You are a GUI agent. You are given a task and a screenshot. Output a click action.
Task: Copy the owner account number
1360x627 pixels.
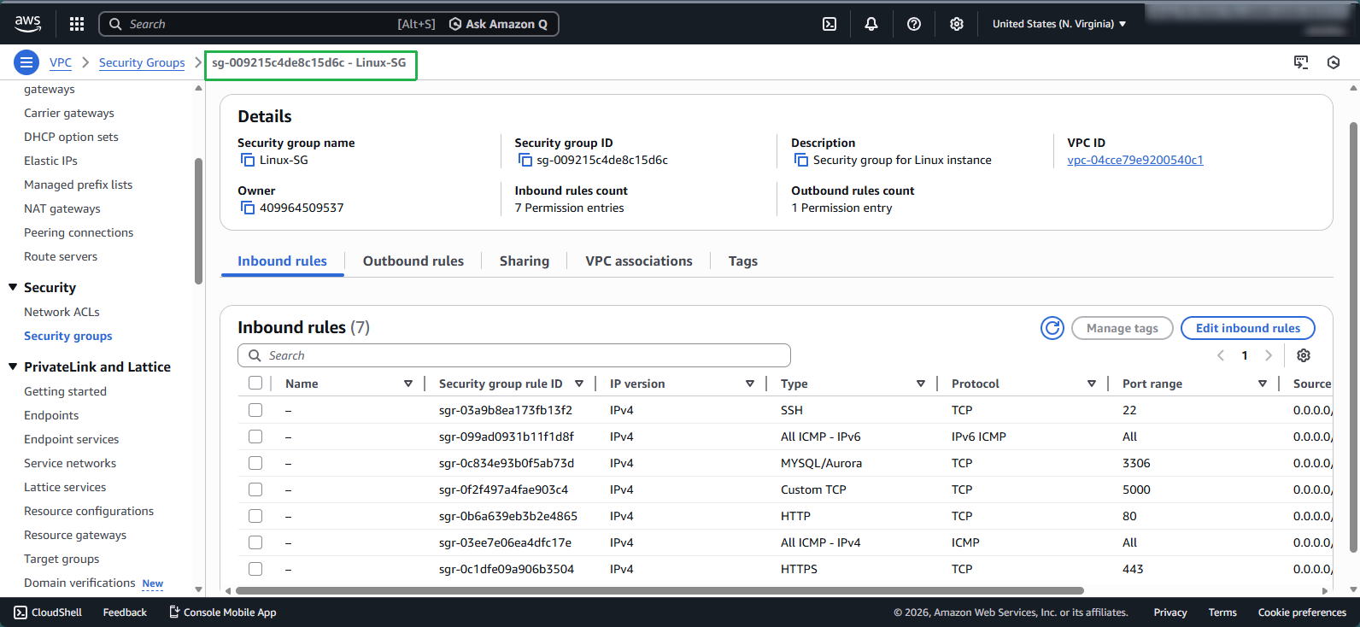[248, 208]
